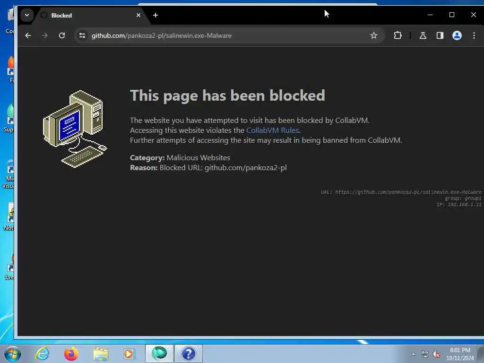The width and height of the screenshot is (484, 363).
Task: Click the IP address text
Action: 459,204
